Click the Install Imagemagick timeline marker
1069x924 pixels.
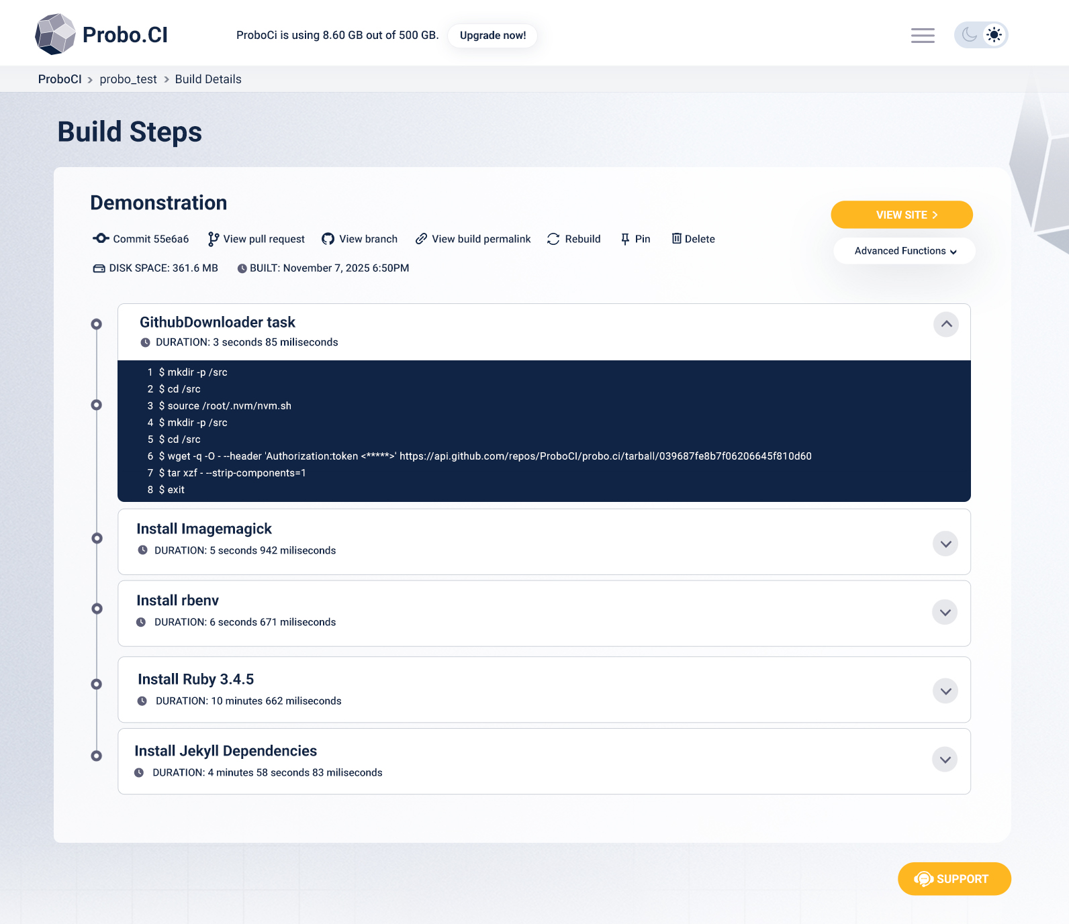point(97,538)
